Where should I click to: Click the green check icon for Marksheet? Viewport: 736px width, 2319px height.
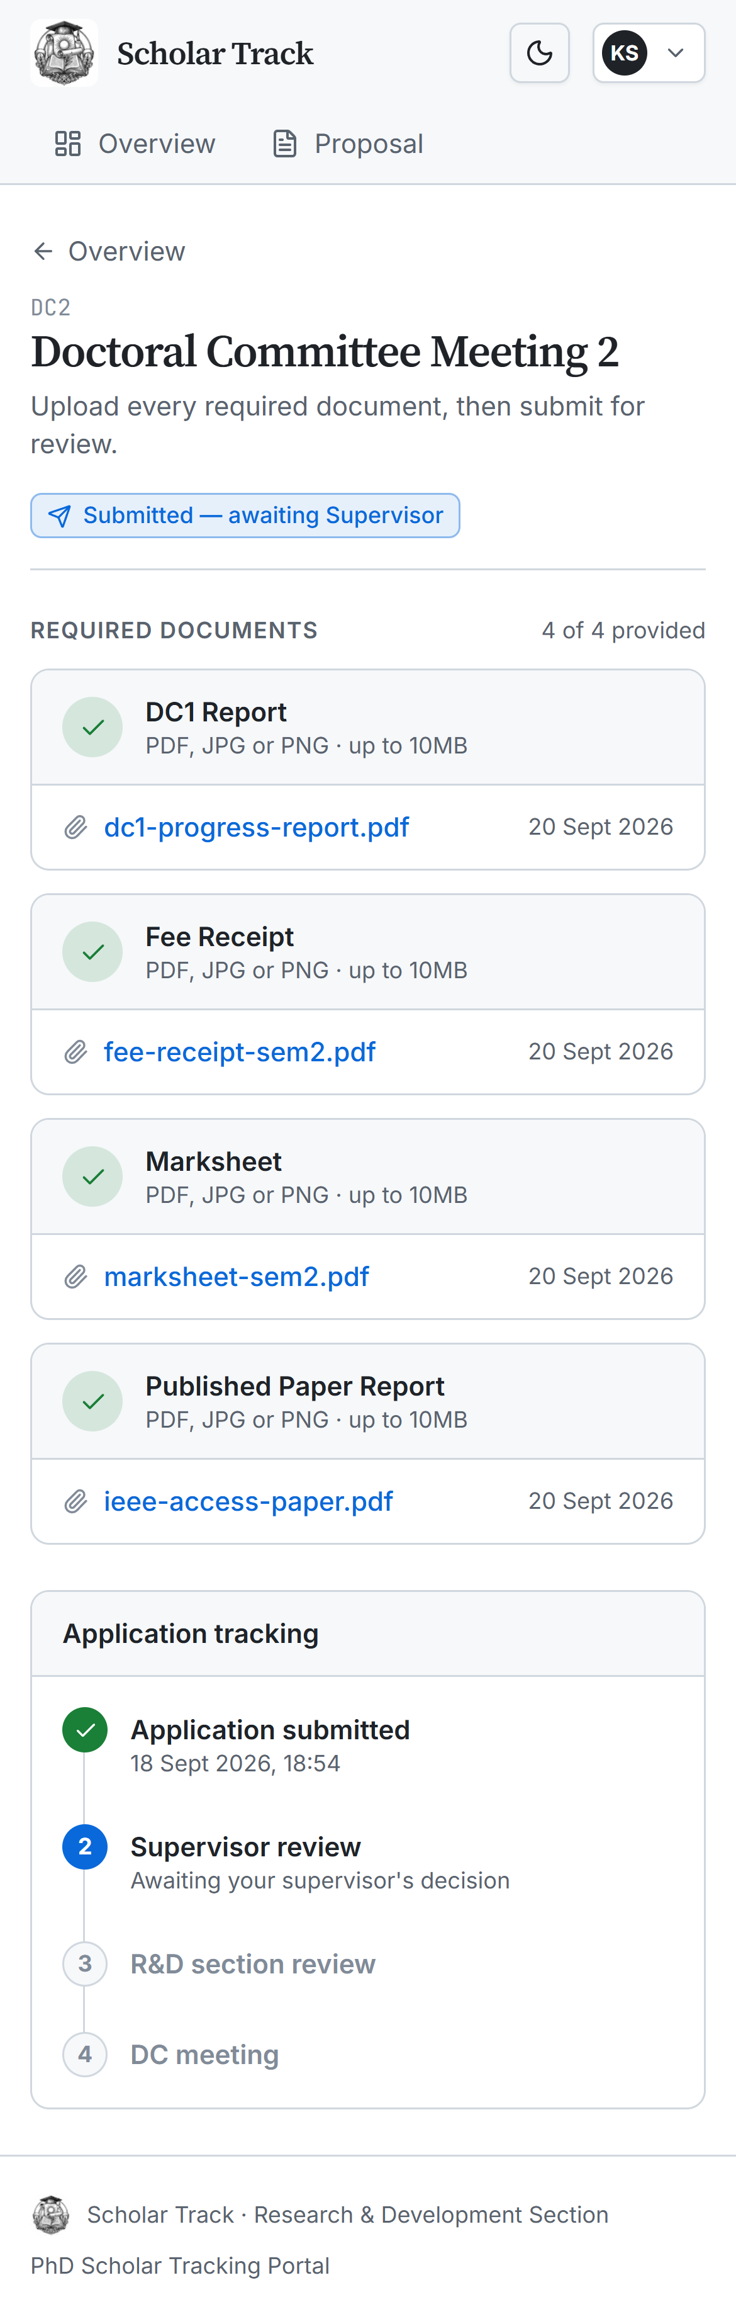pos(92,1176)
